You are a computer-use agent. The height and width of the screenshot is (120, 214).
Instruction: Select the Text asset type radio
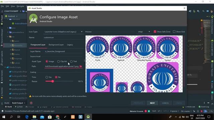[x=71, y=61]
